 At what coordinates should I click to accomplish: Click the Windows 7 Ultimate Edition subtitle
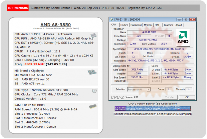(x=56, y=29)
